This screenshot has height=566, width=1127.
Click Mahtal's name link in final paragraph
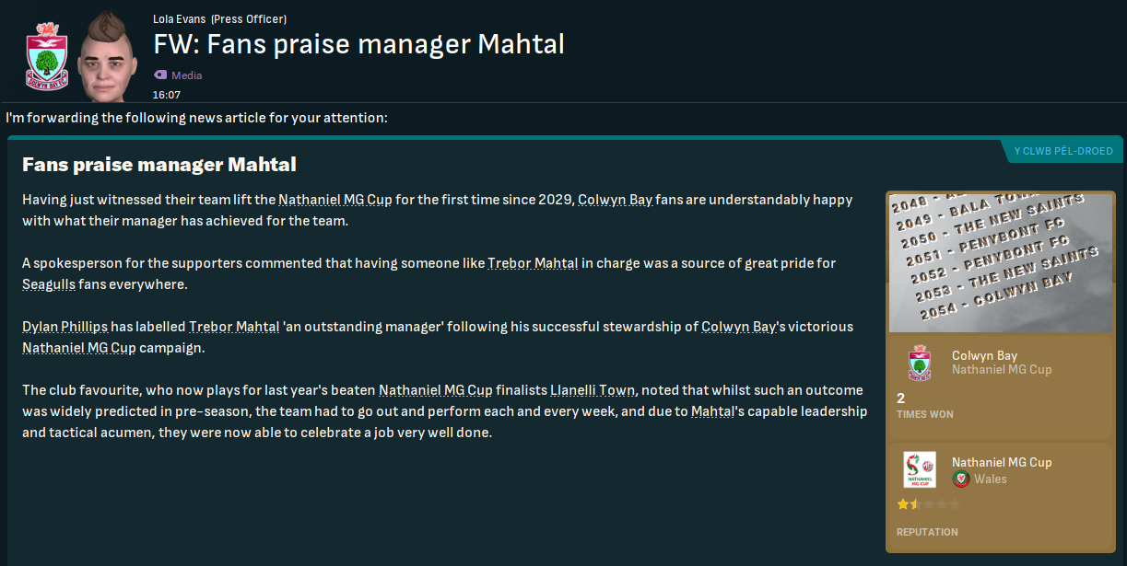click(712, 411)
